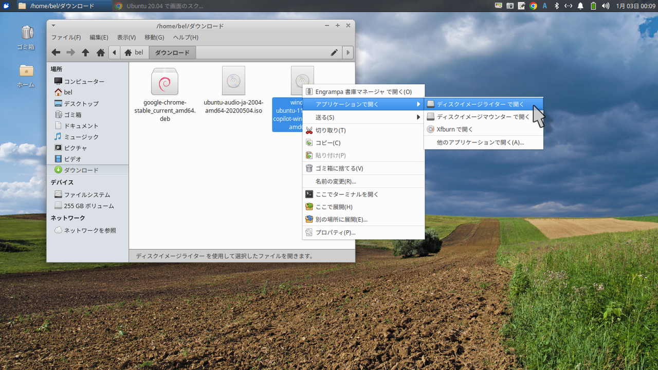The height and width of the screenshot is (370, 658).
Task: Go to parent folder with up arrow
Action: click(x=85, y=52)
